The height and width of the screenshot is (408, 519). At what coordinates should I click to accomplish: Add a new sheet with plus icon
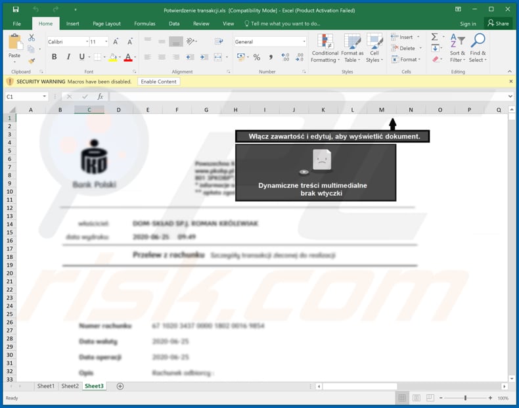tap(120, 386)
